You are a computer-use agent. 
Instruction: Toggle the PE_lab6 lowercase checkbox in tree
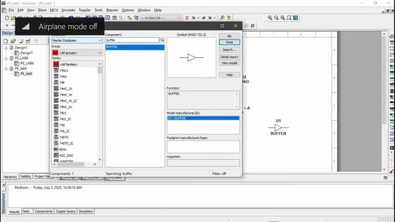point(11,68)
